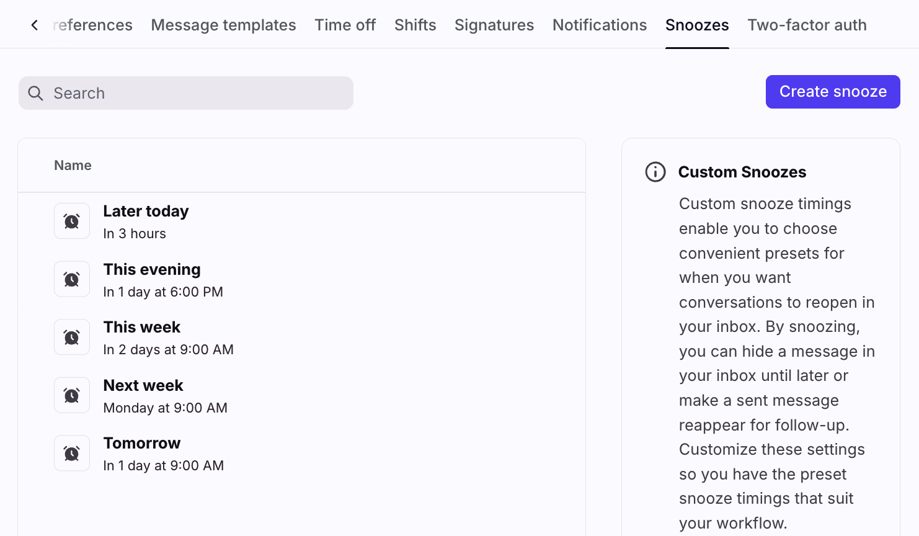Click the info icon beside Custom Snoozes
Viewport: 919px width, 536px height.
coord(655,172)
